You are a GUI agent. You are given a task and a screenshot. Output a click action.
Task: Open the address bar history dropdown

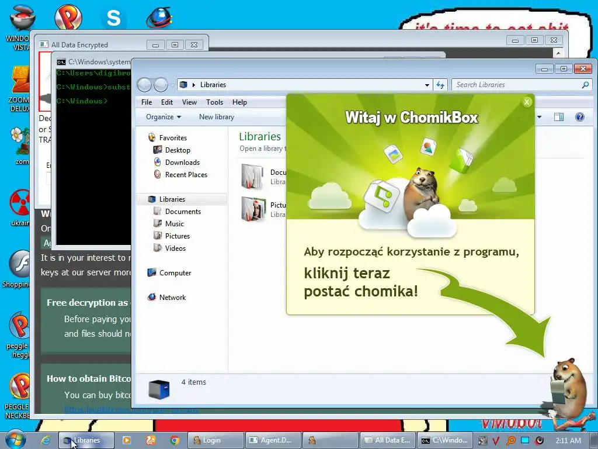coord(427,85)
